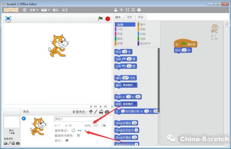The width and height of the screenshot is (231, 149).
Task: Click new sprite from camera icon
Action: click(x=107, y=112)
